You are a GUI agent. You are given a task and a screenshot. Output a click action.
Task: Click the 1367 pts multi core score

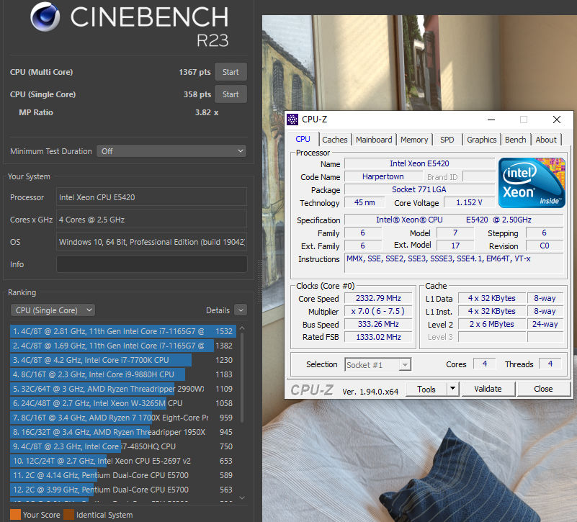(x=194, y=72)
